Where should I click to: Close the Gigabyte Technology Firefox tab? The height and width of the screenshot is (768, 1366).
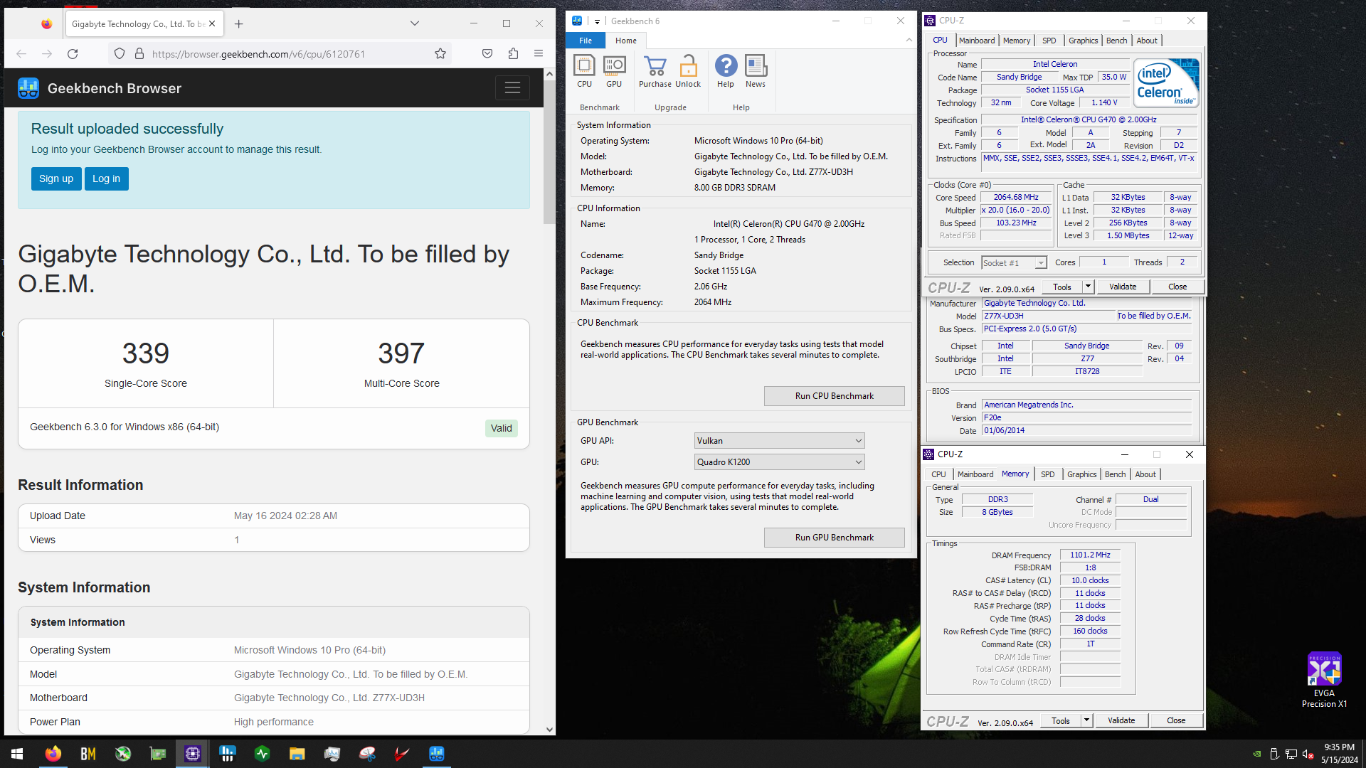pos(212,23)
